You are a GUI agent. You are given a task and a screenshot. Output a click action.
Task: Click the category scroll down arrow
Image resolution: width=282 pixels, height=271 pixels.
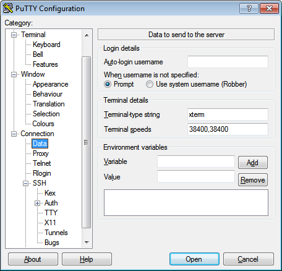[x=87, y=243]
